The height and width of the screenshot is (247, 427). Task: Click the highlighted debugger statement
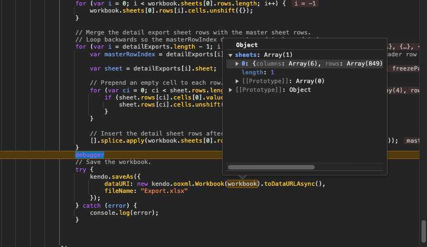pyautogui.click(x=89, y=155)
